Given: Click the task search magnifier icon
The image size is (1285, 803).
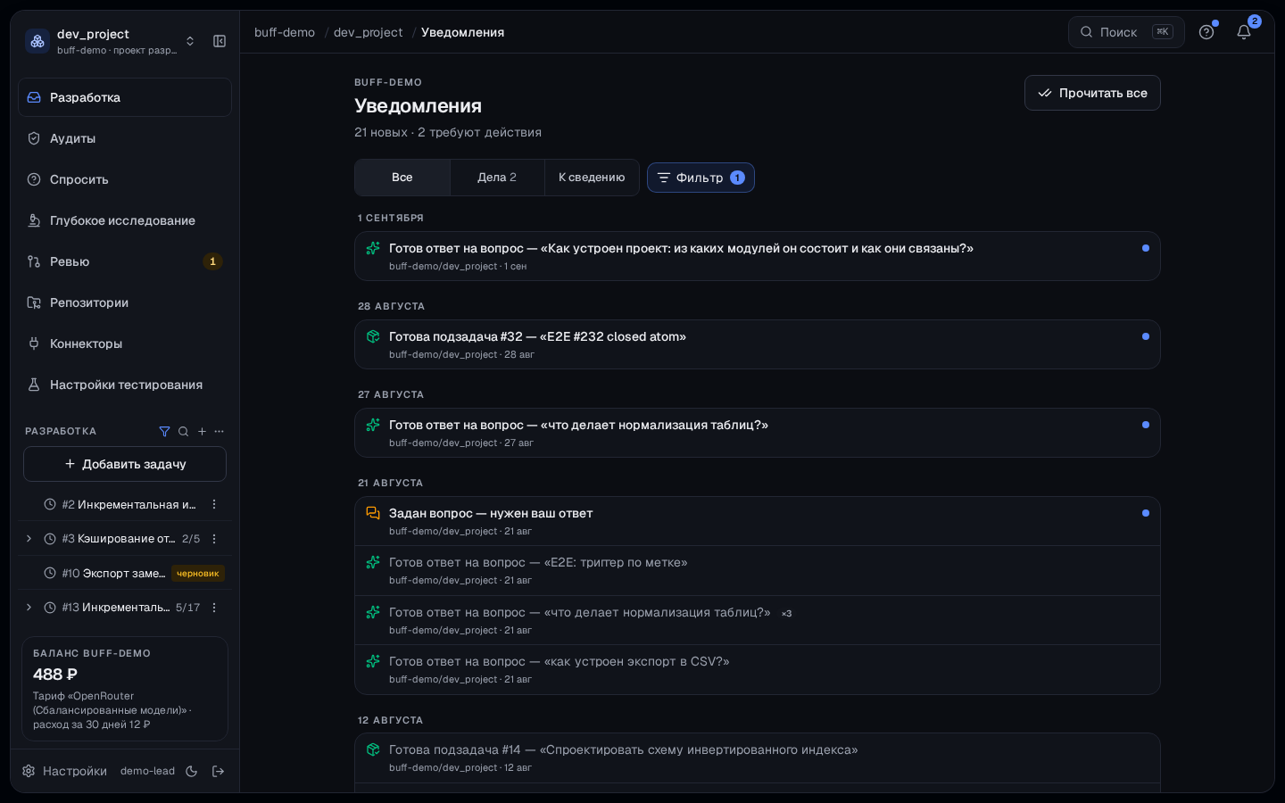Looking at the screenshot, I should (183, 432).
